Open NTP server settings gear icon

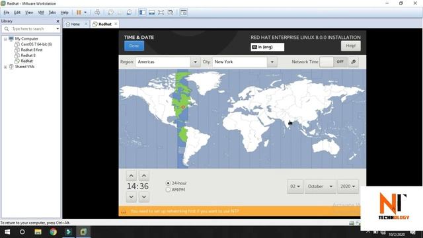pos(354,61)
